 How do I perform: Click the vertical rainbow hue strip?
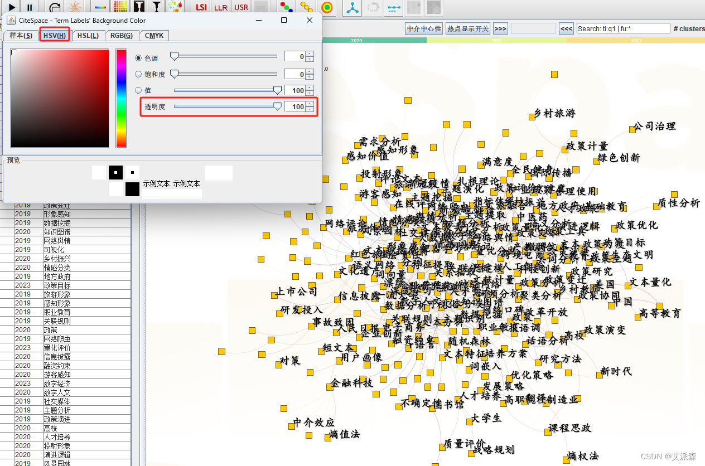coord(121,98)
